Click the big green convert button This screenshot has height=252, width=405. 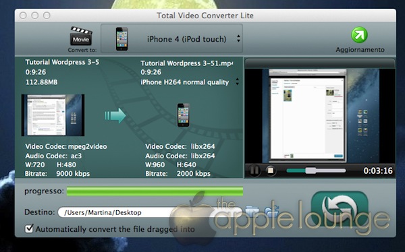340,208
